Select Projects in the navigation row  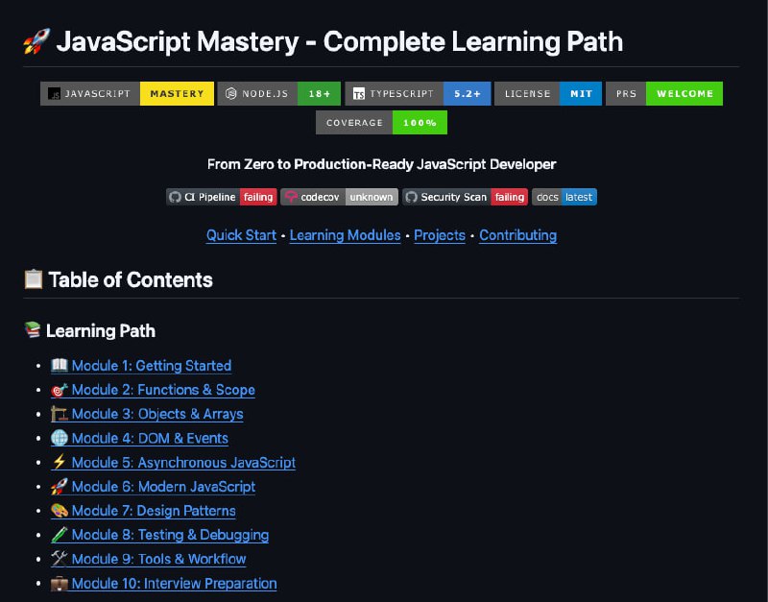tap(440, 235)
